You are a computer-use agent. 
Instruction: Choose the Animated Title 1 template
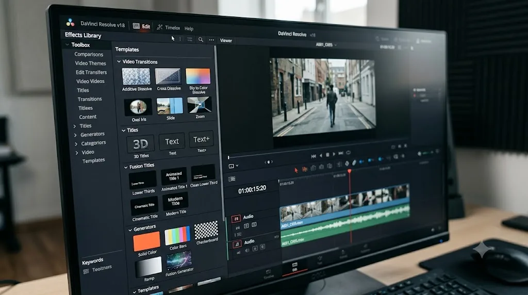pyautogui.click(x=174, y=176)
